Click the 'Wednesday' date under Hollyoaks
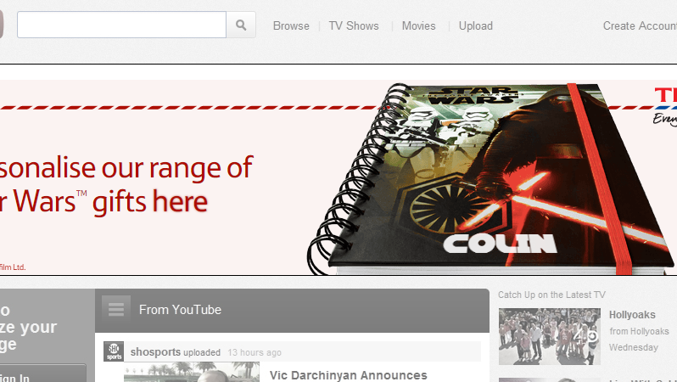The image size is (677, 382). click(x=634, y=347)
